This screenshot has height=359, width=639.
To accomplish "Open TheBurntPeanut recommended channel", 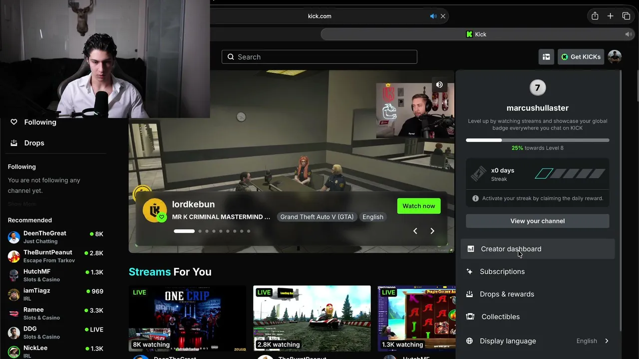I will (x=55, y=256).
